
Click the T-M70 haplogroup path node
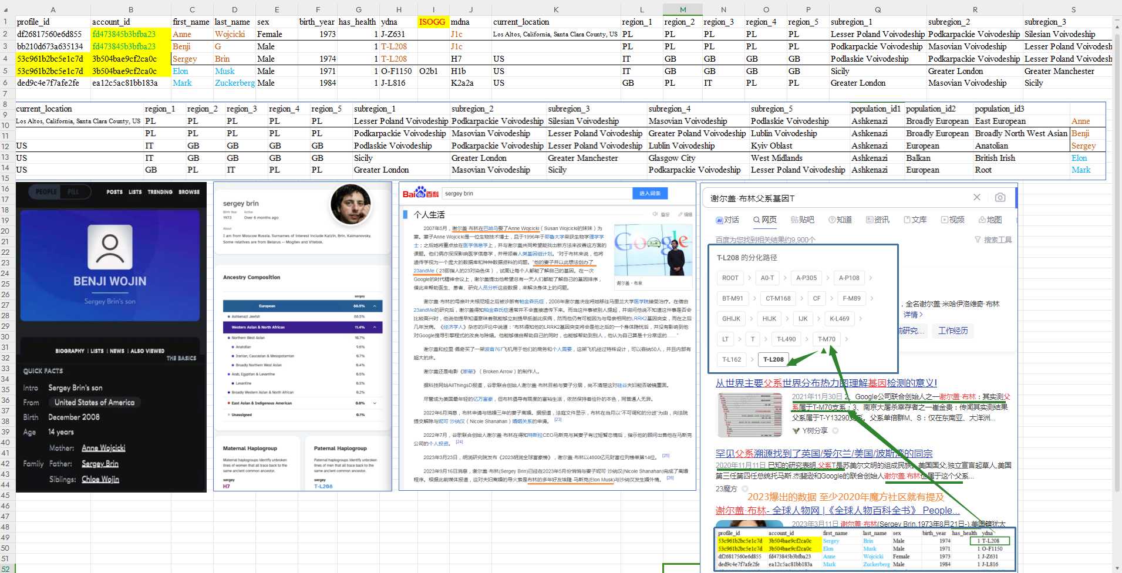(826, 339)
